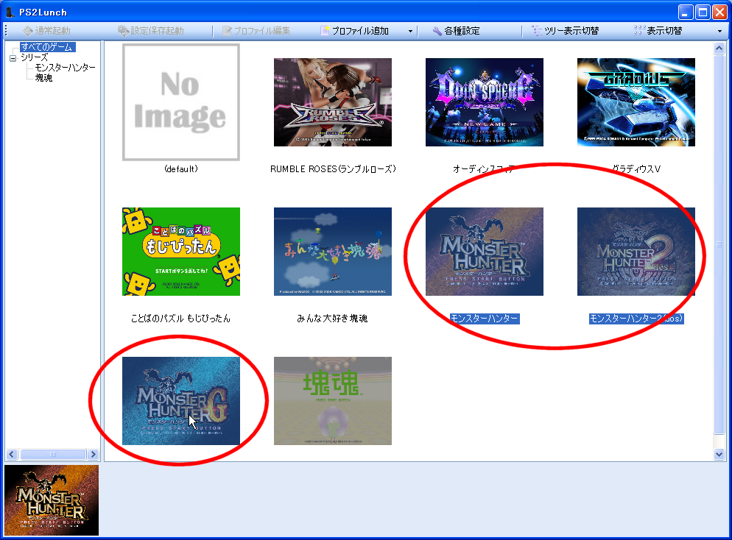Select the みんな大好き塊魂 game thumbnail
The width and height of the screenshot is (732, 540).
coord(333,252)
